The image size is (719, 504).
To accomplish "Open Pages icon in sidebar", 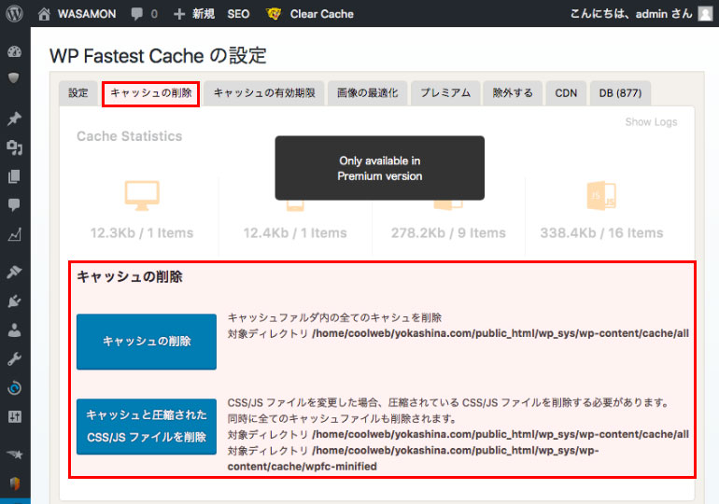I will pos(14,176).
